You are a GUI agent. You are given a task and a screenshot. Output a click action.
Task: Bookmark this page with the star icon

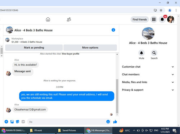(x=161, y=10)
